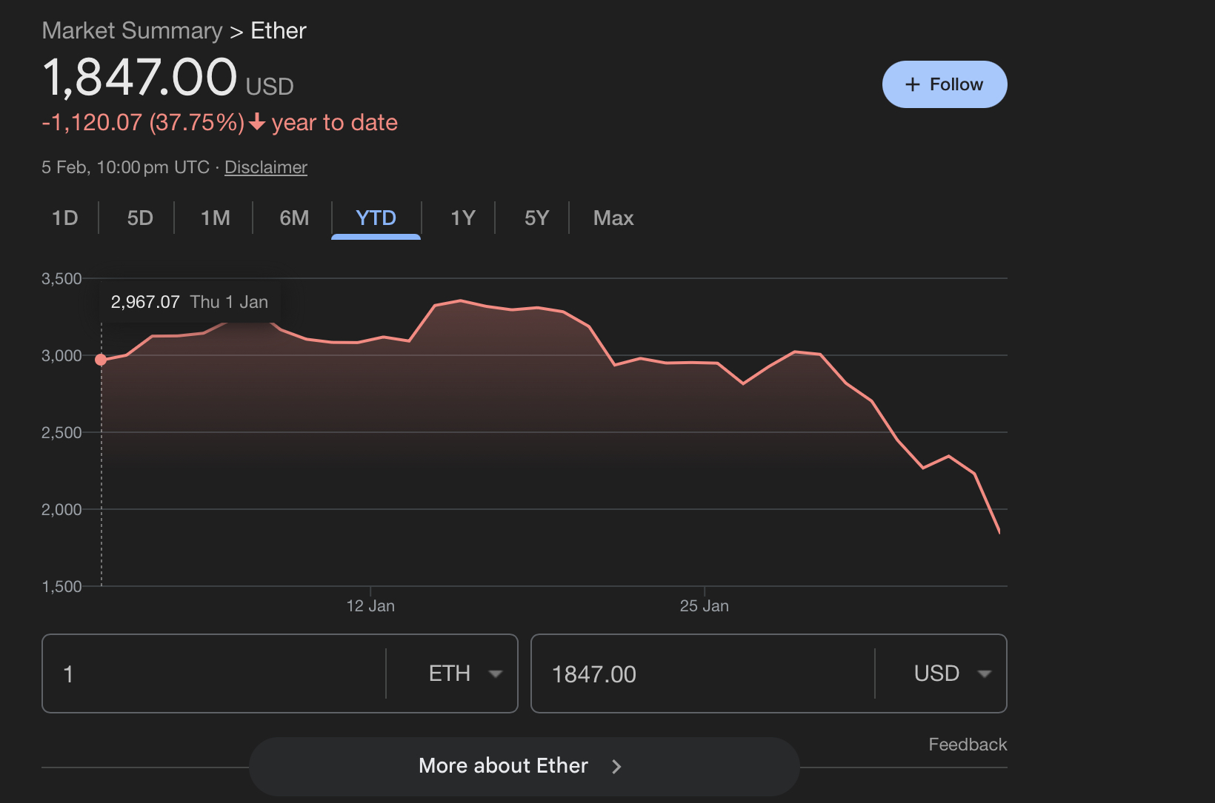
Task: Open the Disclaimer link
Action: [265, 167]
